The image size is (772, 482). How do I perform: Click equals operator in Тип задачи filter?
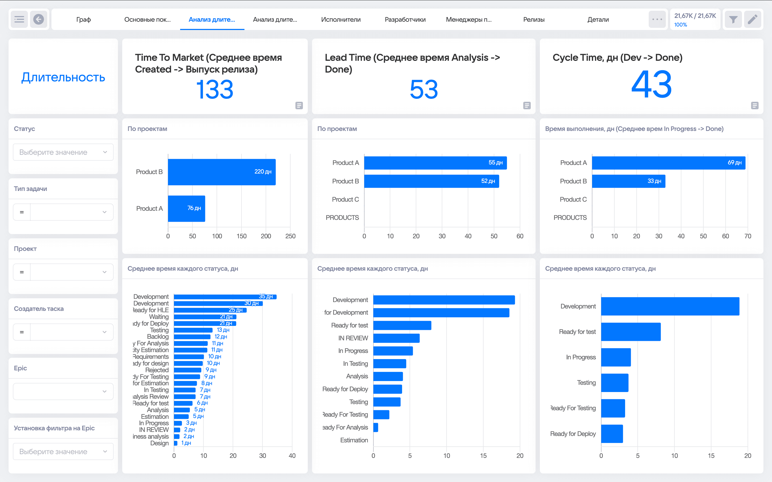22,212
